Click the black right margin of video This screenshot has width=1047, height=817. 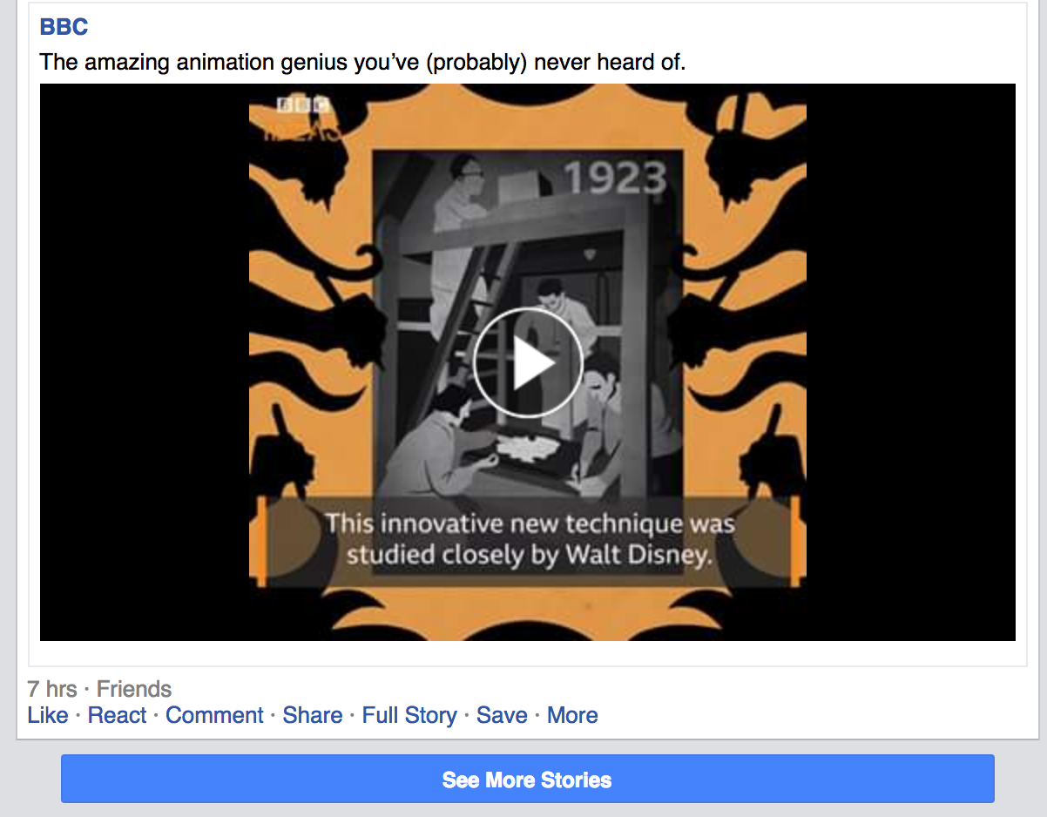911,362
